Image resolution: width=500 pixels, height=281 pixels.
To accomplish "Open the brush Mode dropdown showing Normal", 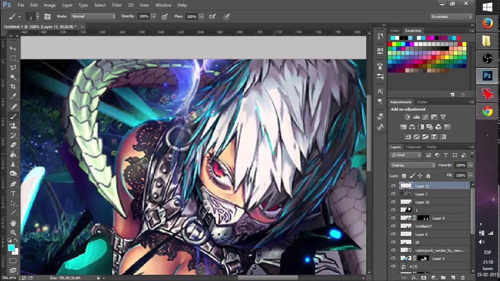I will click(x=93, y=16).
